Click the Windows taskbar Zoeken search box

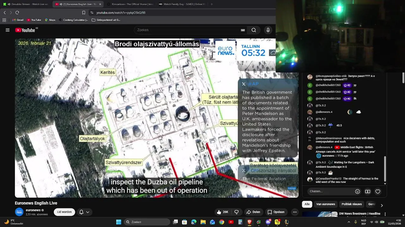point(147,222)
